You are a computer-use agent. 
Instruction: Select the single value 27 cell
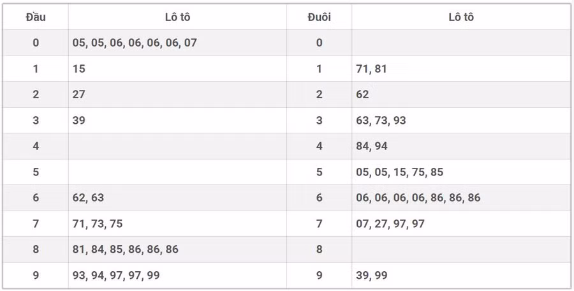[x=79, y=94]
